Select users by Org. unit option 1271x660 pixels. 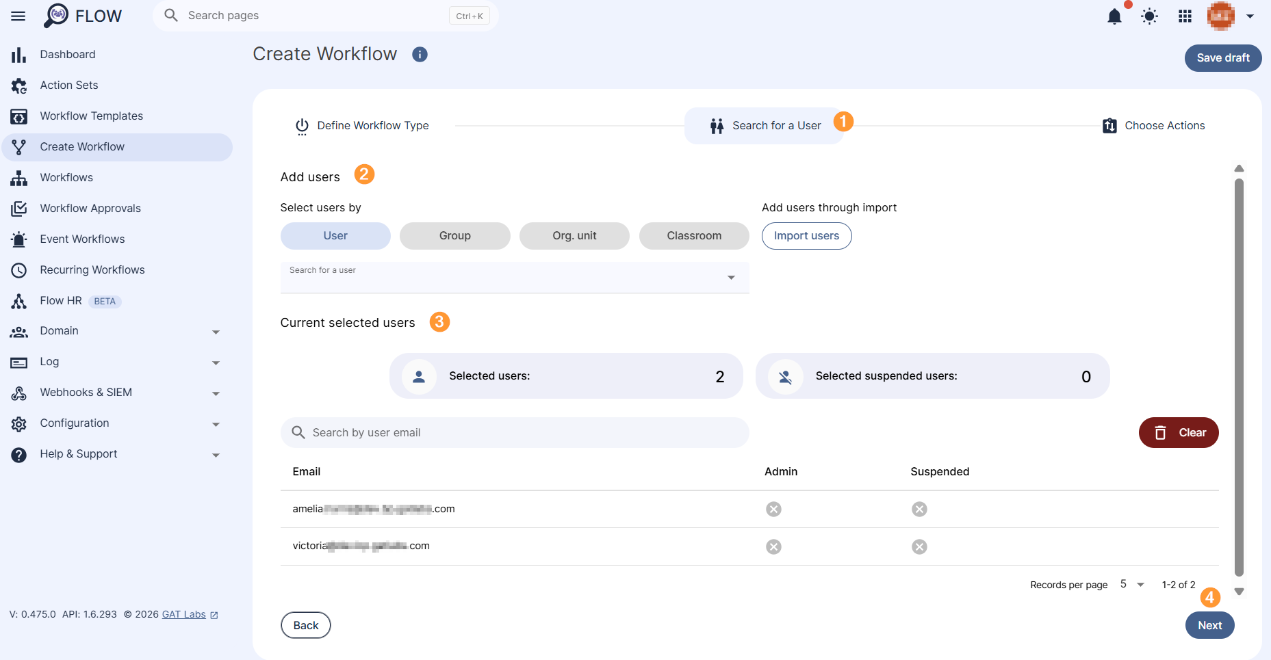tap(574, 236)
